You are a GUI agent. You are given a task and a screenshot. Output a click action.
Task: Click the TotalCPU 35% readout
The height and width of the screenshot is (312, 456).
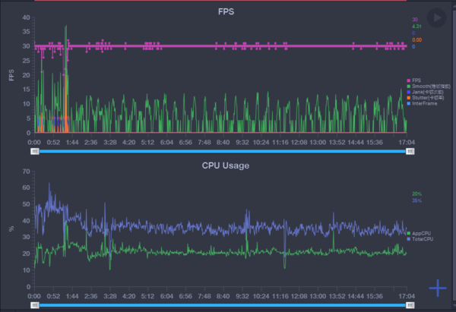[416, 200]
